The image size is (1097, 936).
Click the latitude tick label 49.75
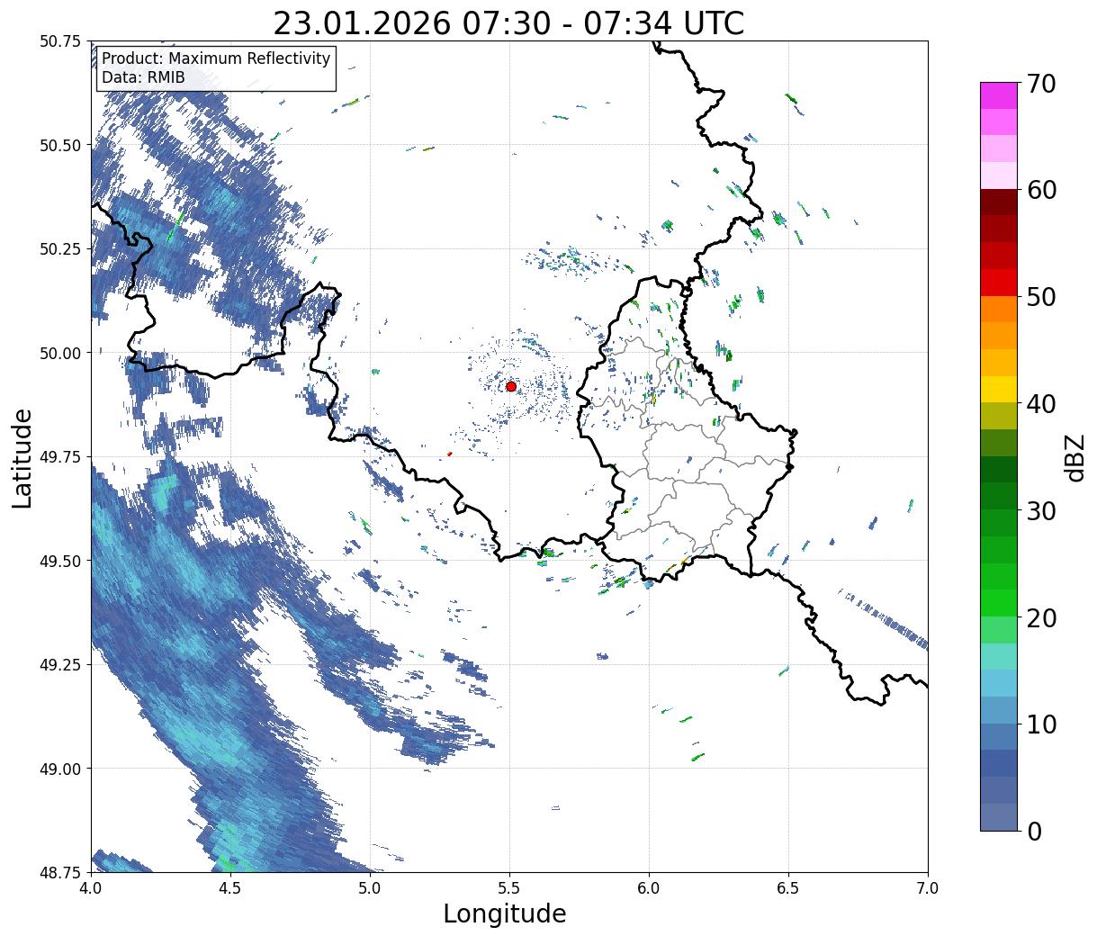pyautogui.click(x=60, y=456)
